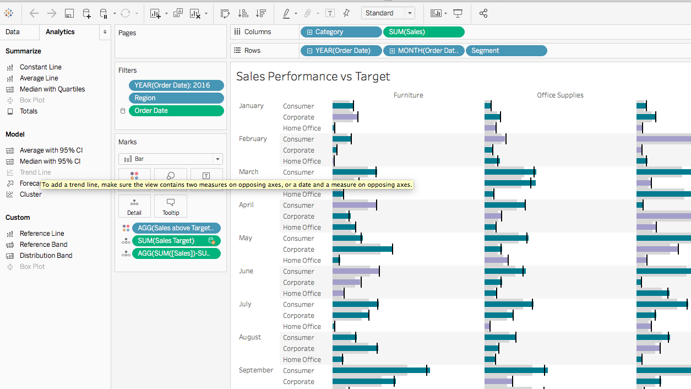
Task: Save the workbook with disk icon
Action: point(69,13)
